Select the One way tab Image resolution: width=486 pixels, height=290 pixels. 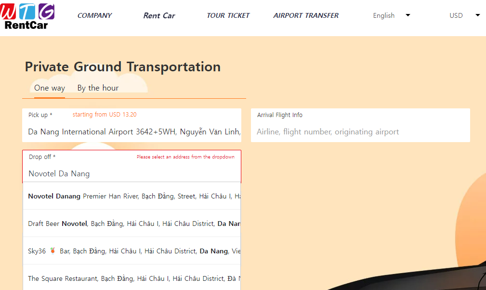(50, 88)
